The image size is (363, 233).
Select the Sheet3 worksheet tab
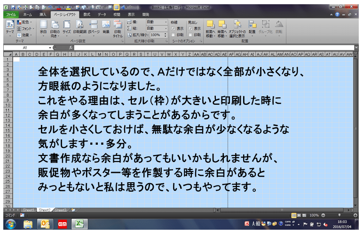pyautogui.click(x=61, y=210)
